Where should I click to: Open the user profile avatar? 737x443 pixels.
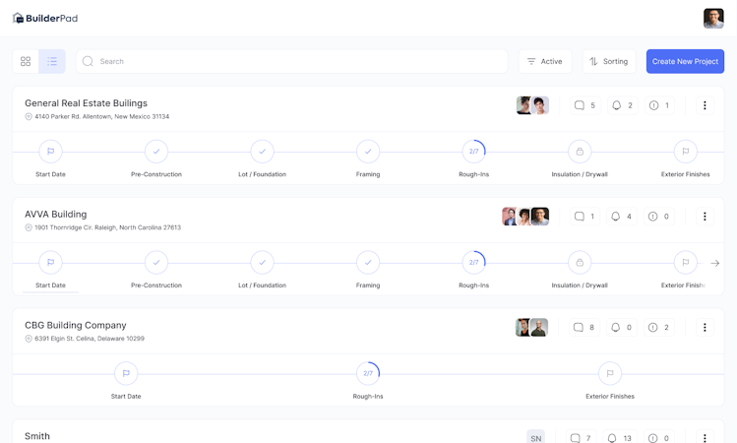(x=713, y=19)
